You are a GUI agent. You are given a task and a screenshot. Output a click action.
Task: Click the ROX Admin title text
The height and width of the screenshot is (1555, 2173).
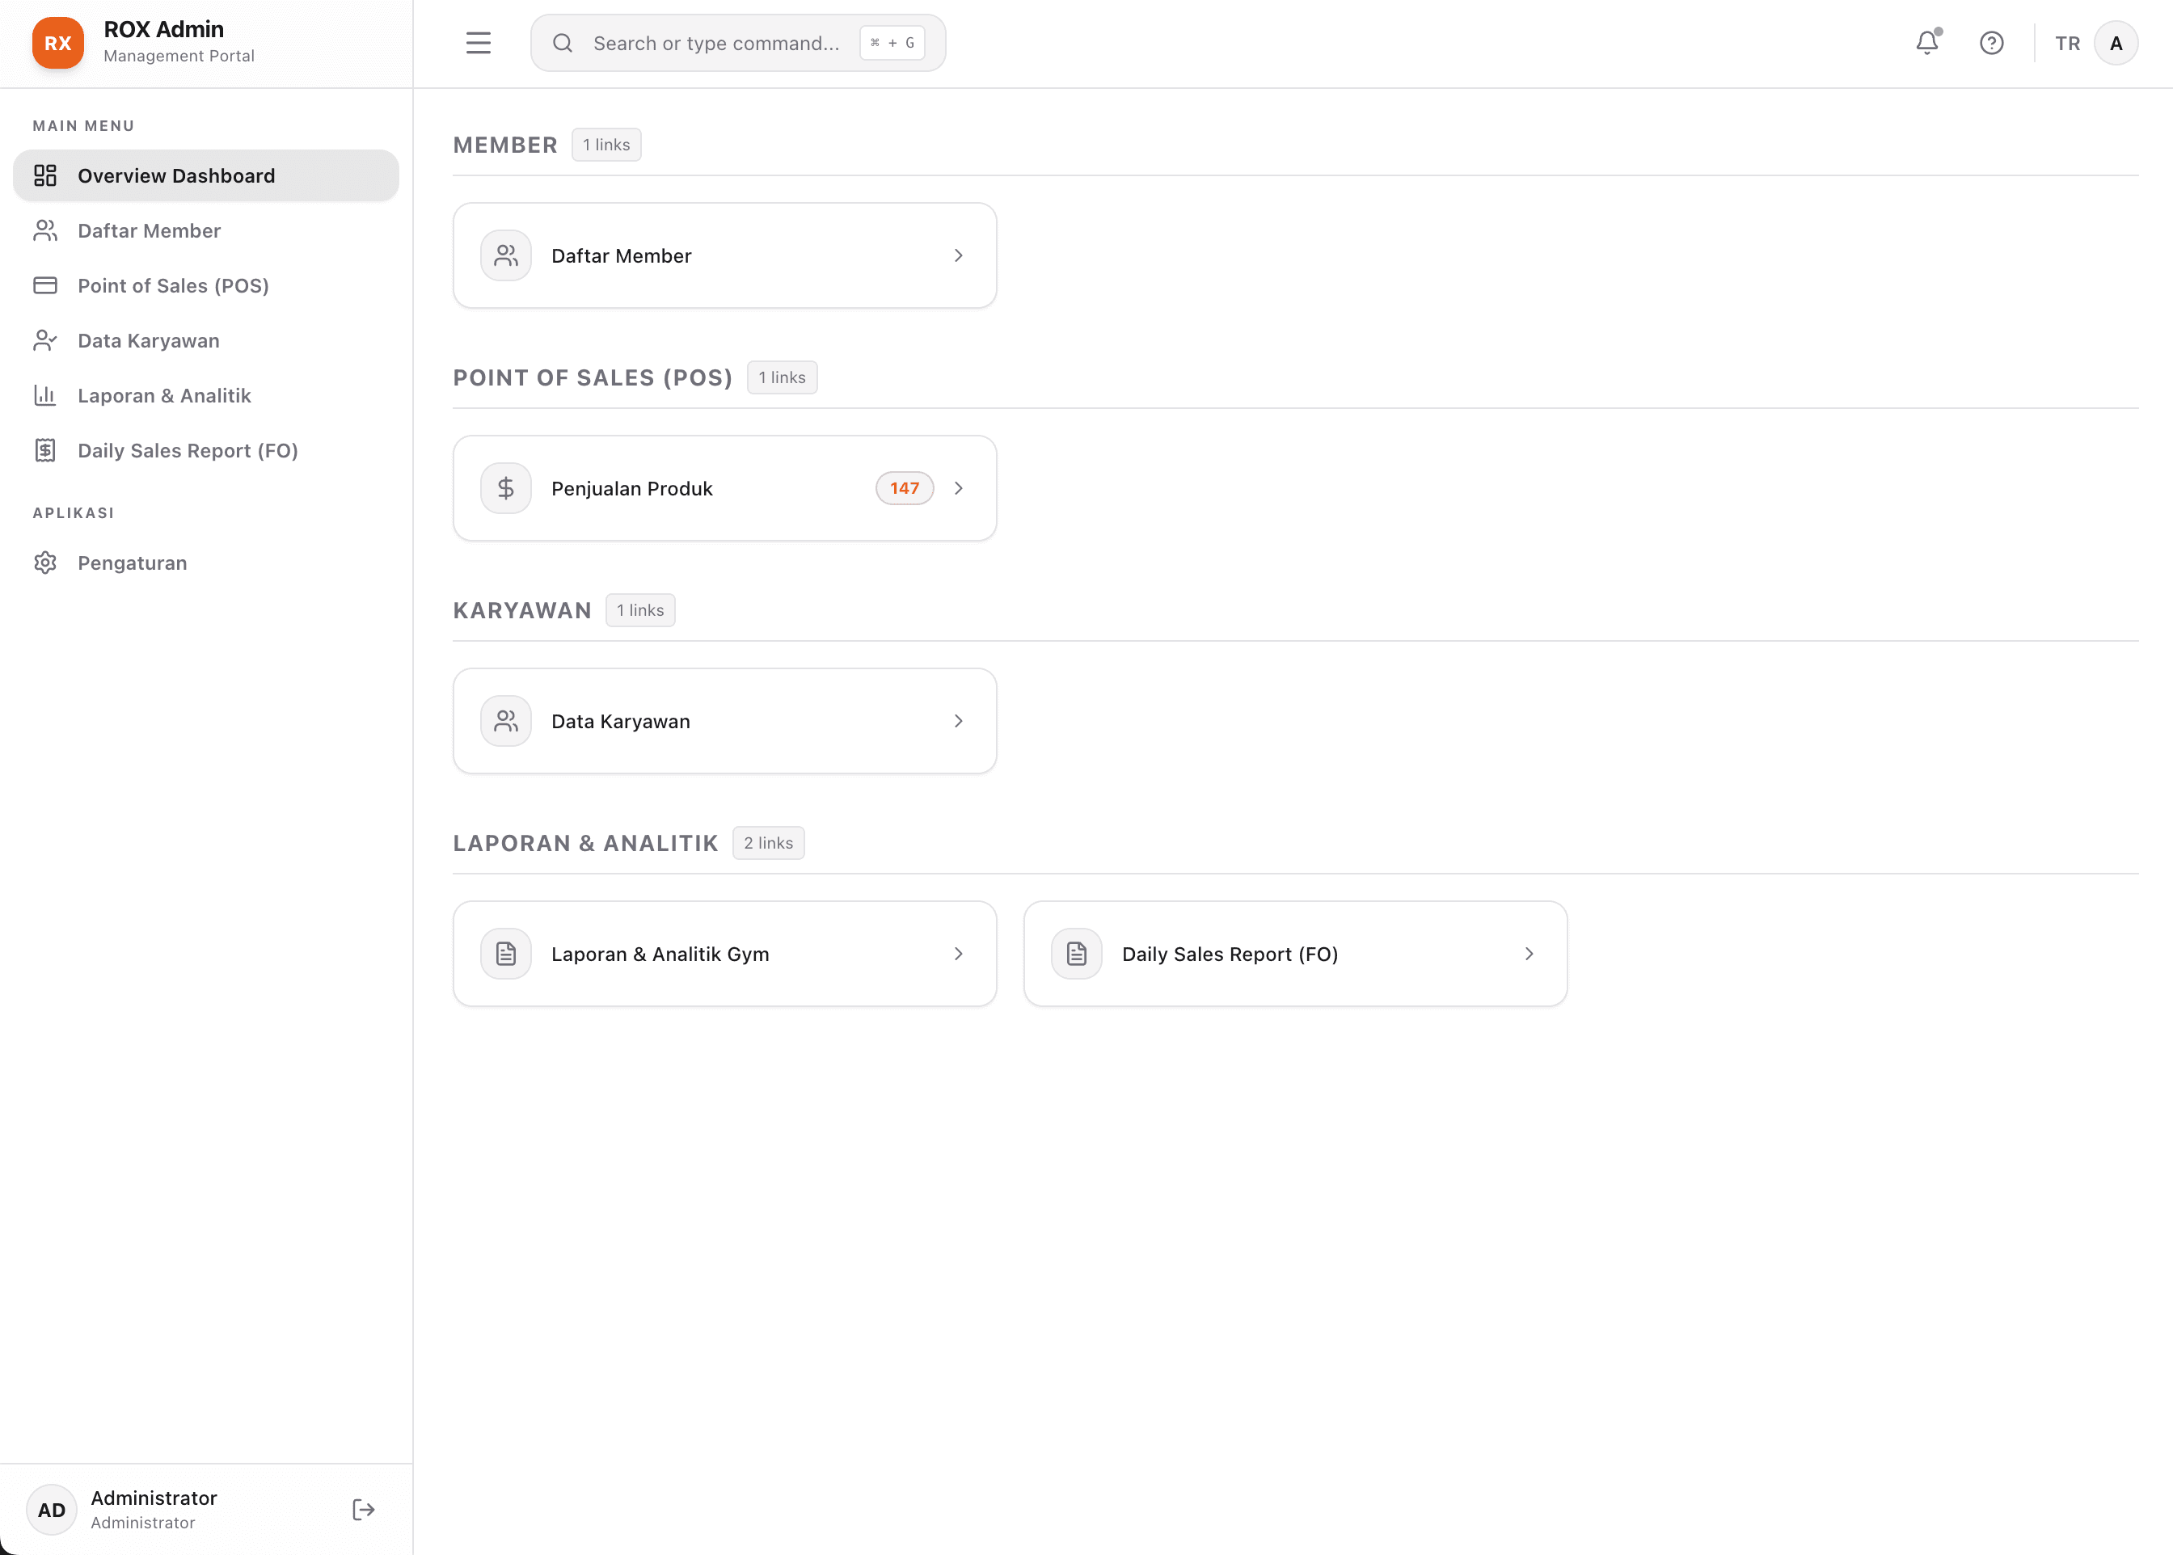pyautogui.click(x=164, y=30)
